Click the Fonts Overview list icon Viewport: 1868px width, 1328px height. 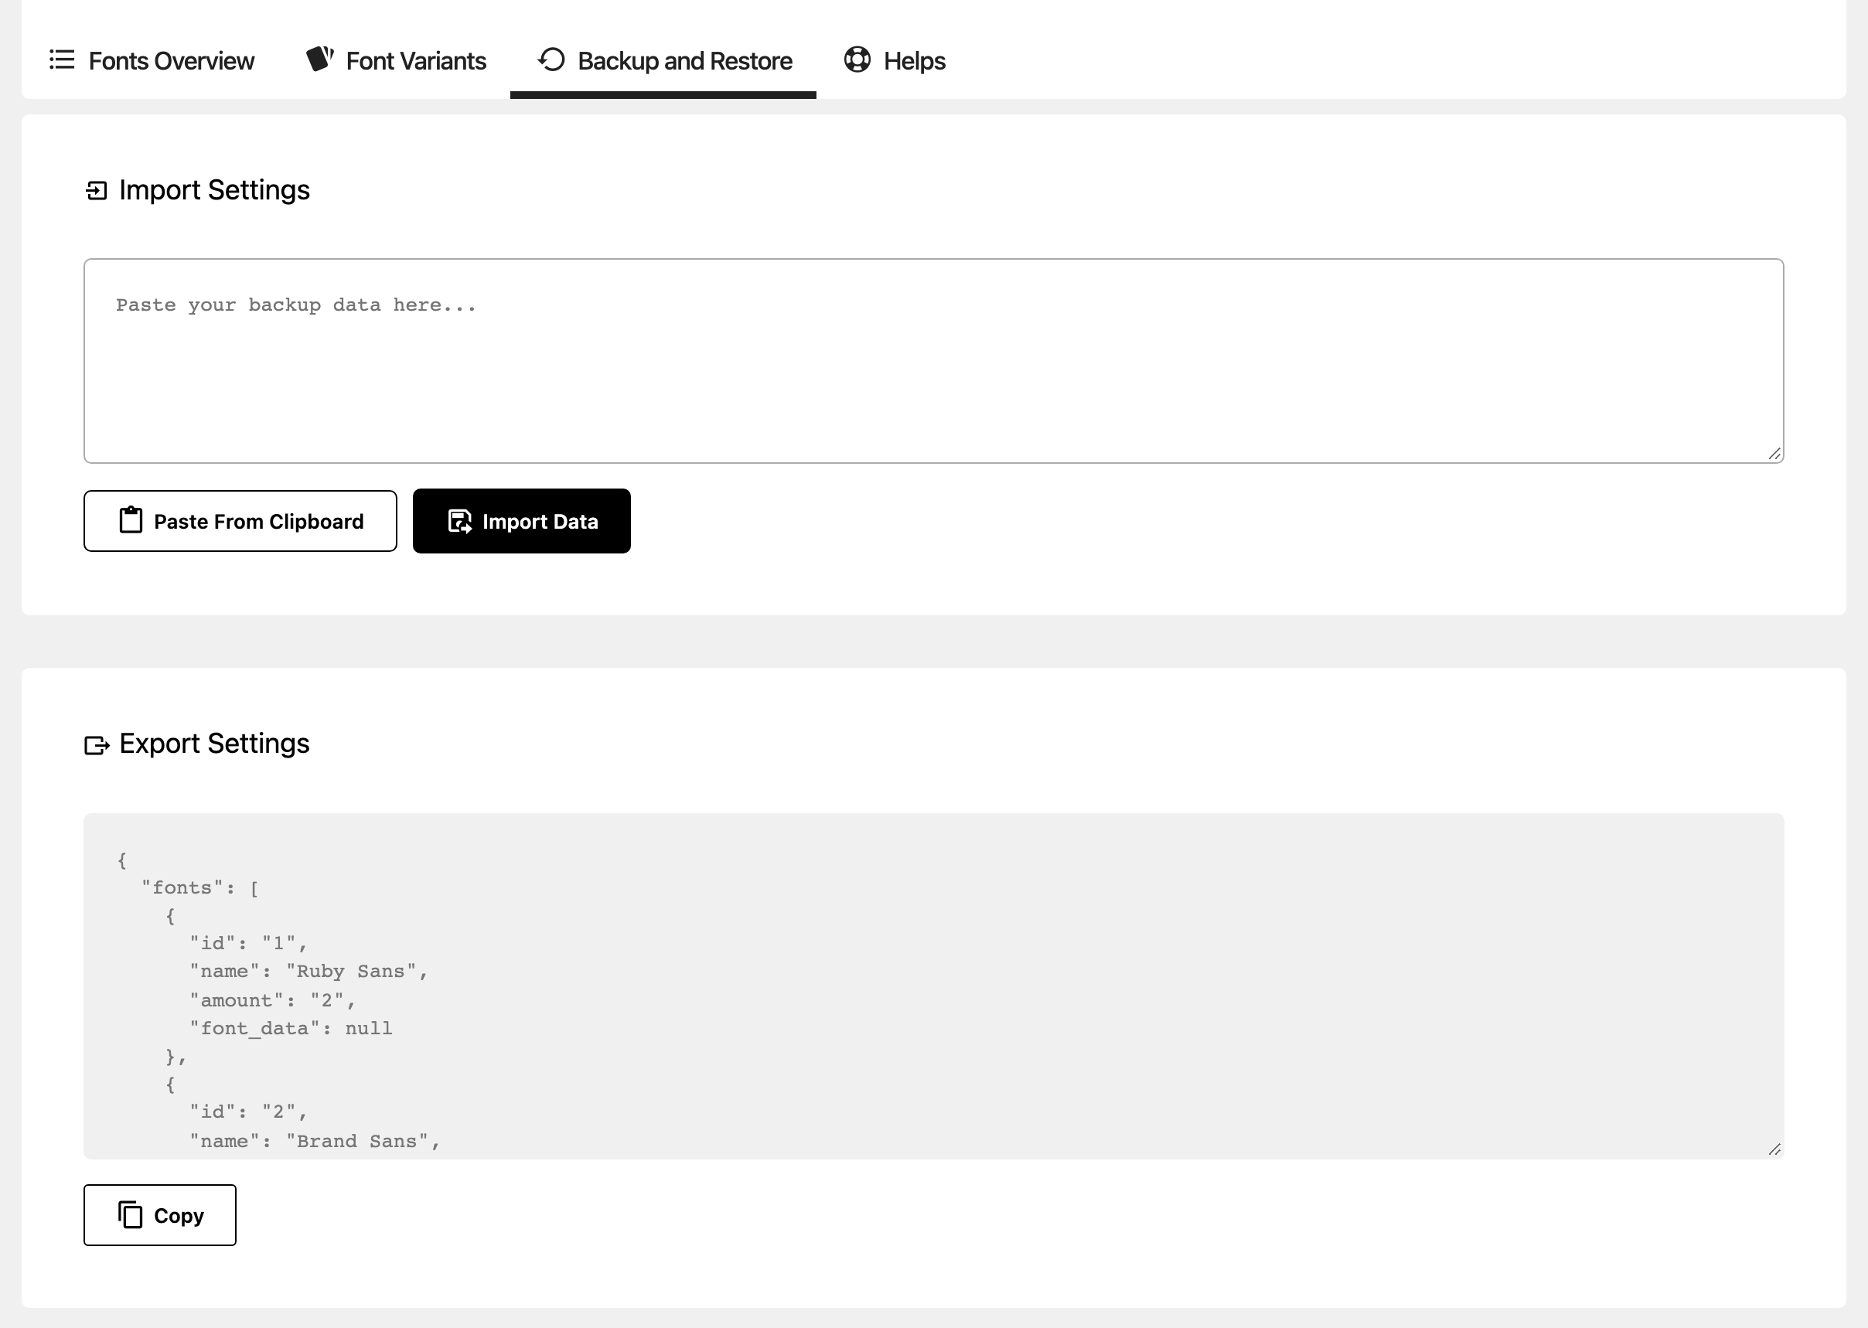[x=62, y=60]
